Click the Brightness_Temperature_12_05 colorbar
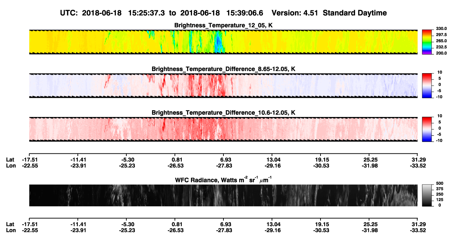Screen dimensions: 464x238 [x=427, y=42]
